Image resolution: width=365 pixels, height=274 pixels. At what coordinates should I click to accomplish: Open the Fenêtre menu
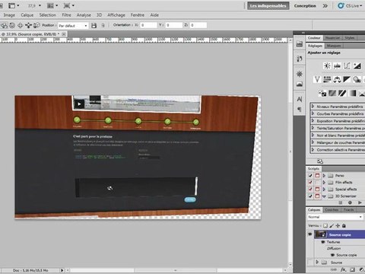pyautogui.click(x=138, y=15)
